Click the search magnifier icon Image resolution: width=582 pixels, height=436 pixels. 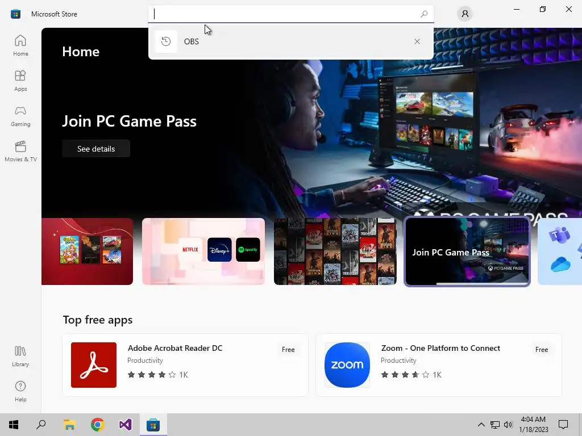point(424,14)
